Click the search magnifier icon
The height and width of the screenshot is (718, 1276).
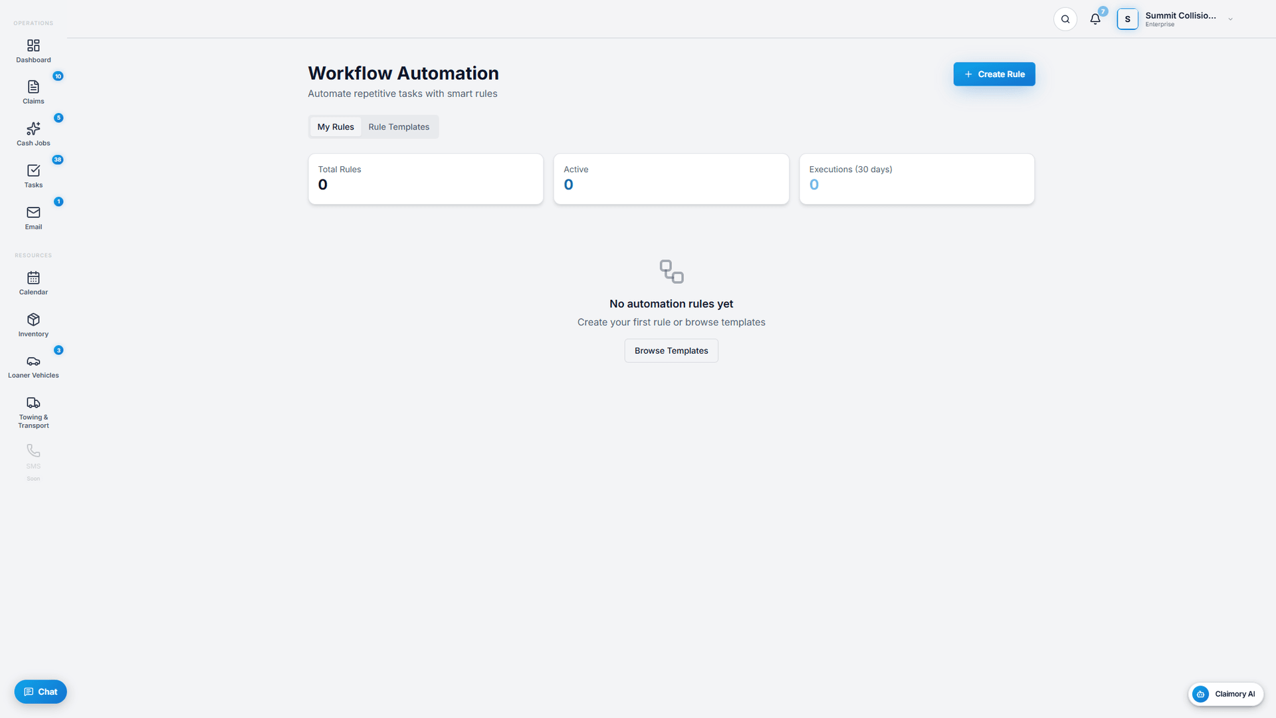(1065, 19)
